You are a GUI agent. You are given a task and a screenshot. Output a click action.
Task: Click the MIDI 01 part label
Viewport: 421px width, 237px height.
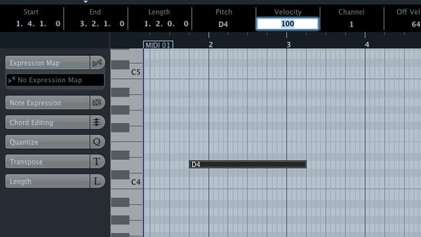pyautogui.click(x=158, y=45)
